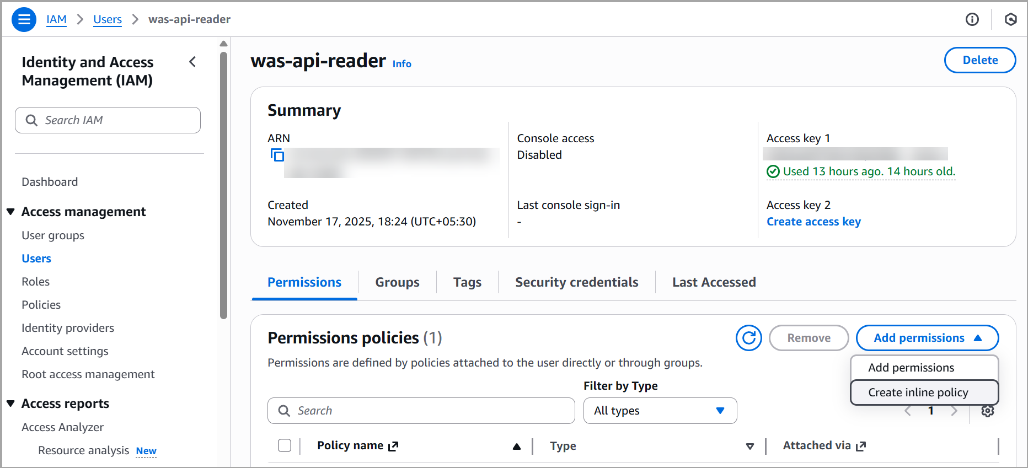This screenshot has width=1028, height=468.
Task: Refresh the permissions policies list
Action: pyautogui.click(x=748, y=338)
